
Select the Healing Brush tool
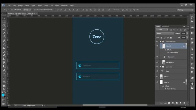pyautogui.click(x=4, y=40)
